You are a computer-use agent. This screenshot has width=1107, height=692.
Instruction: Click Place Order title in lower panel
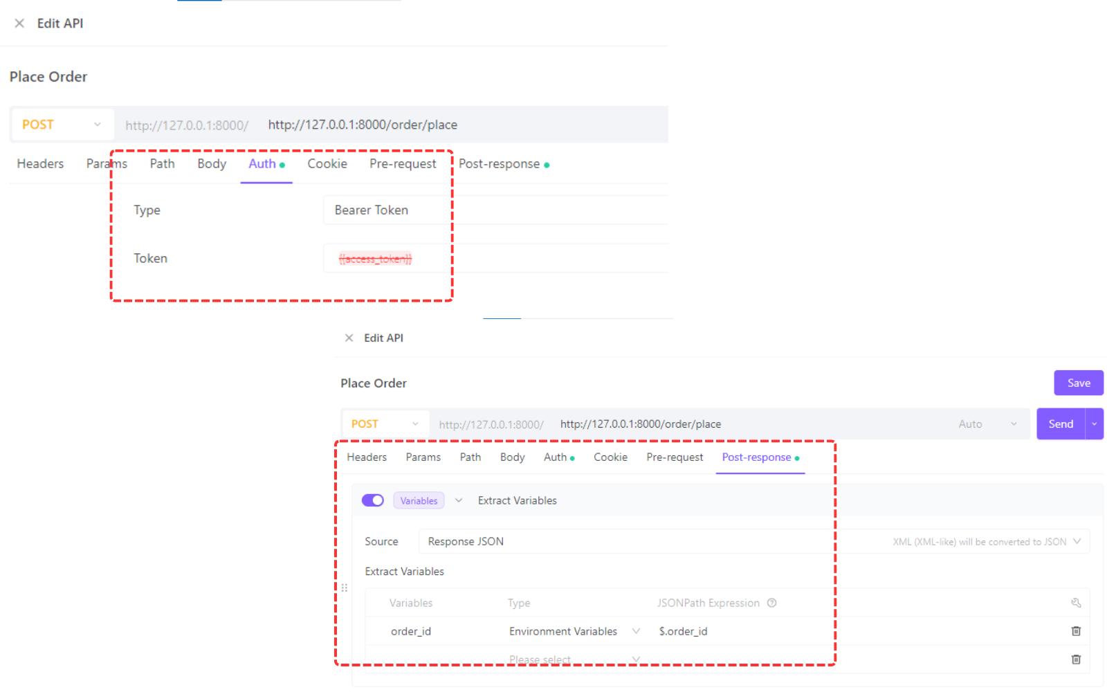[374, 383]
